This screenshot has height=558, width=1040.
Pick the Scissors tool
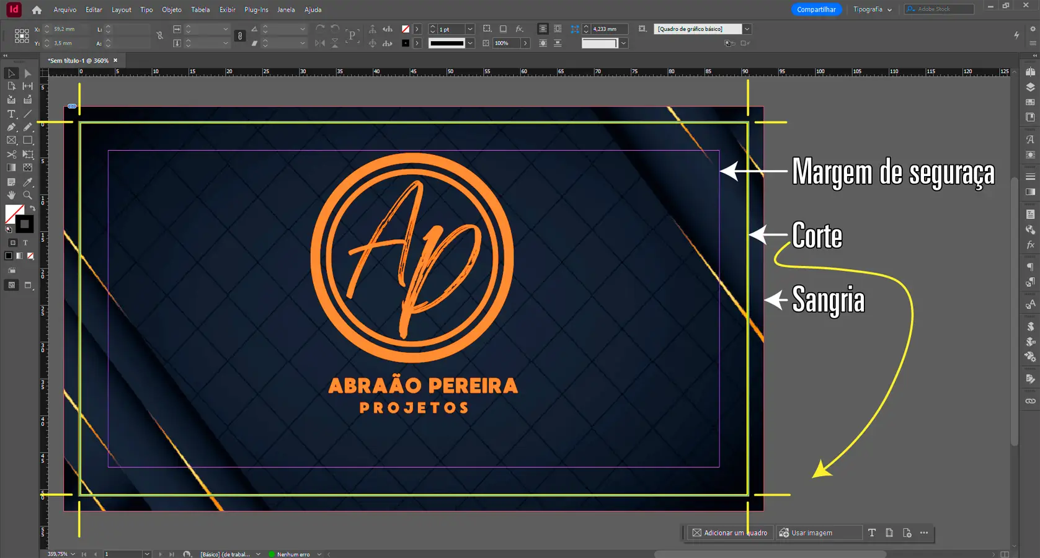pos(11,154)
